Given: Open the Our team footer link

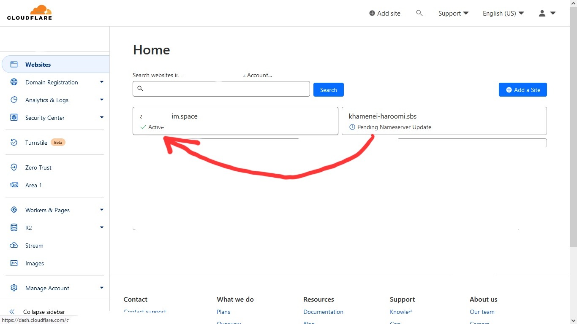Looking at the screenshot, I should coord(482,312).
